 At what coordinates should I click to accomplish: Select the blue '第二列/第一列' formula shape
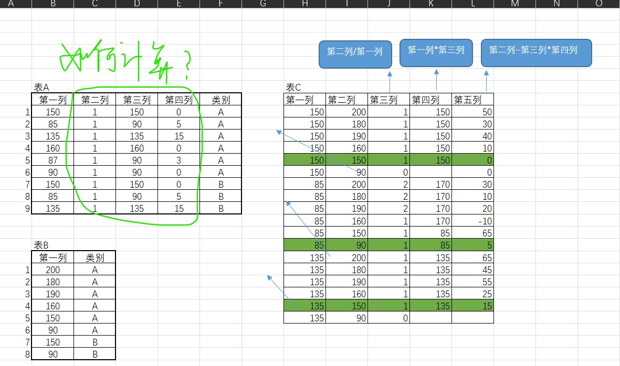[x=355, y=55]
